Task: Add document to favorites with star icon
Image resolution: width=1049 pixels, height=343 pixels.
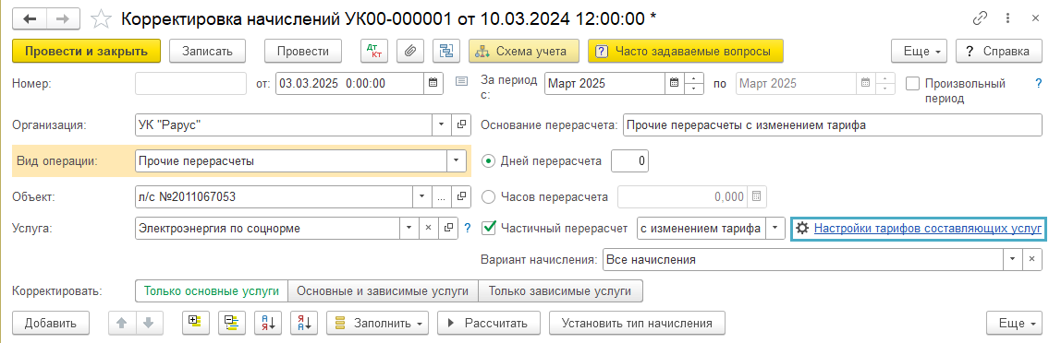Action: click(101, 18)
